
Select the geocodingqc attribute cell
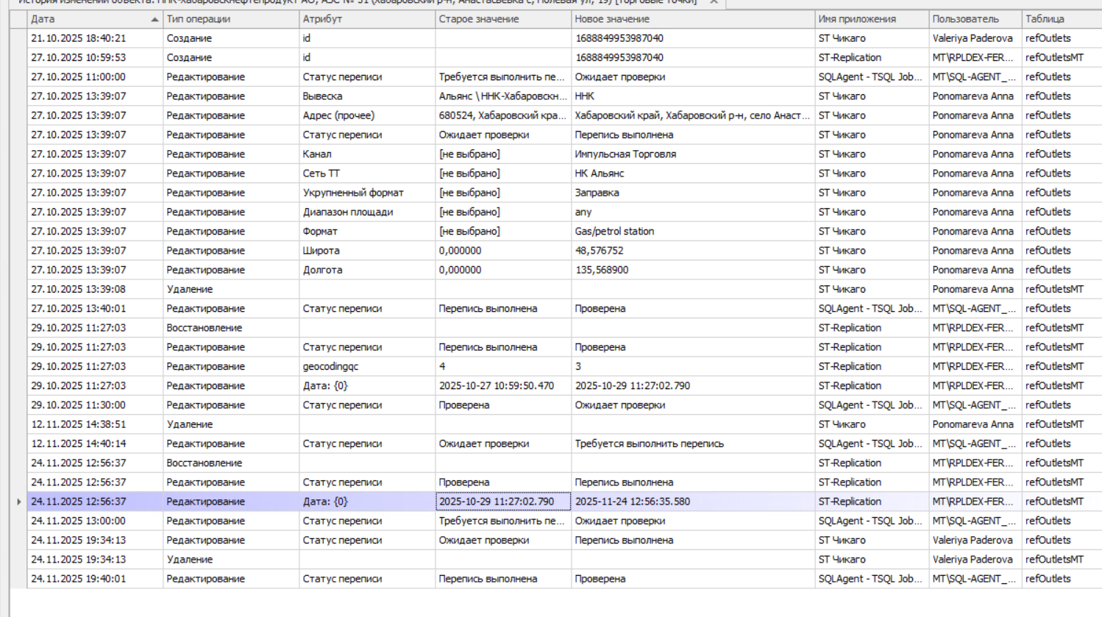pos(367,366)
